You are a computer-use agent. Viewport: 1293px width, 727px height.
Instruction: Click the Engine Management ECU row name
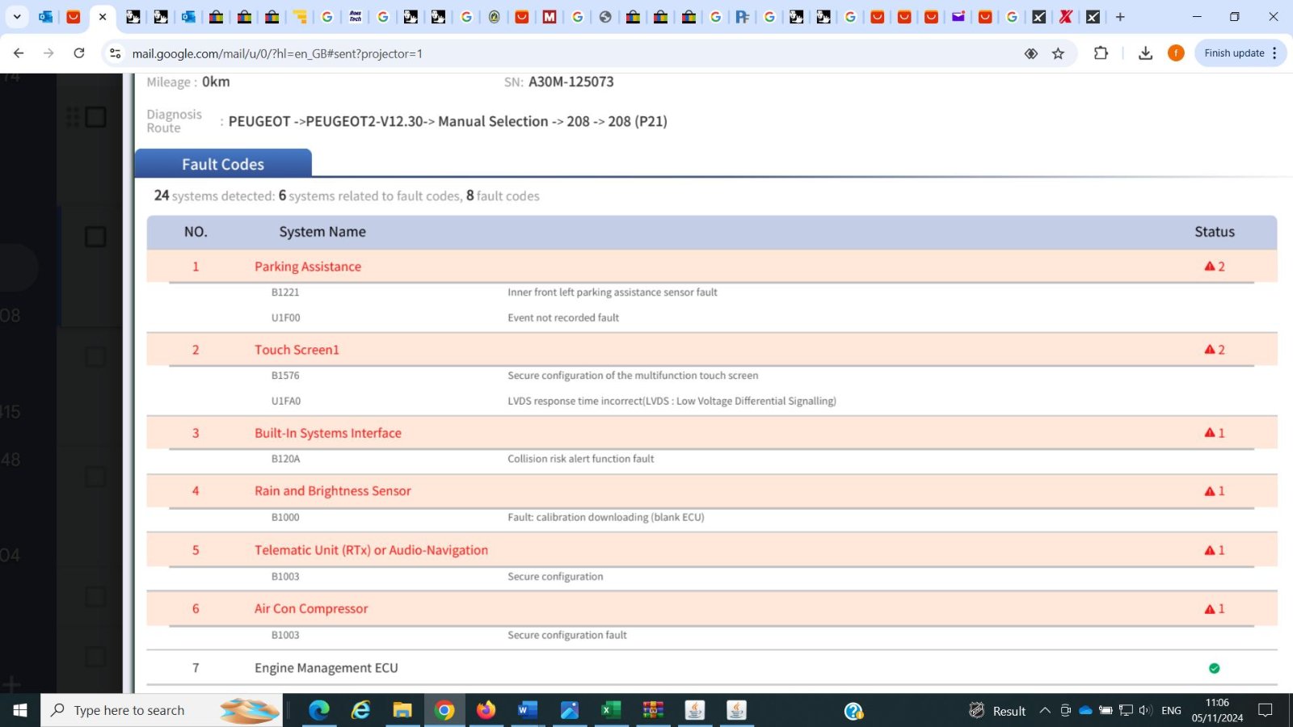click(326, 668)
